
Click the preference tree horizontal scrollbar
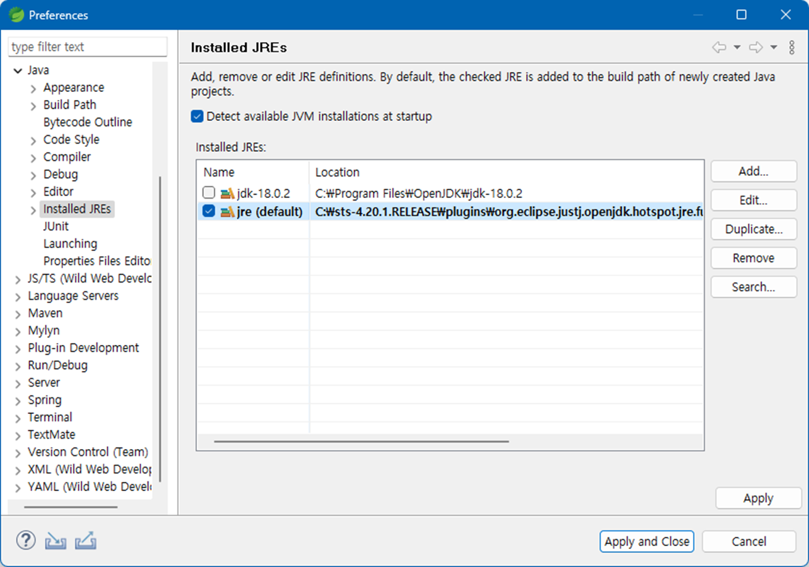pyautogui.click(x=71, y=507)
